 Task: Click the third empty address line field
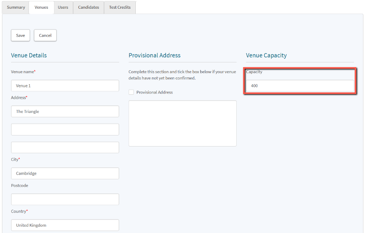[x=65, y=147]
